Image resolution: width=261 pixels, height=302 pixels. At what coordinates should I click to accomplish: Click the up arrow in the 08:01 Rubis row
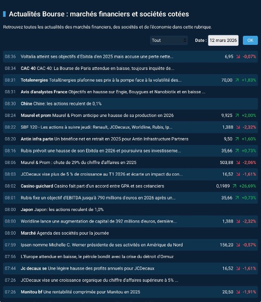[237, 198]
